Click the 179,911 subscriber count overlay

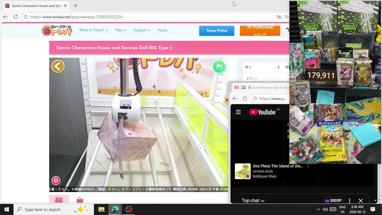pyautogui.click(x=321, y=76)
